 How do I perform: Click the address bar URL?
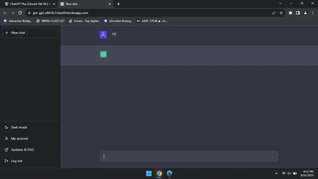[60, 13]
